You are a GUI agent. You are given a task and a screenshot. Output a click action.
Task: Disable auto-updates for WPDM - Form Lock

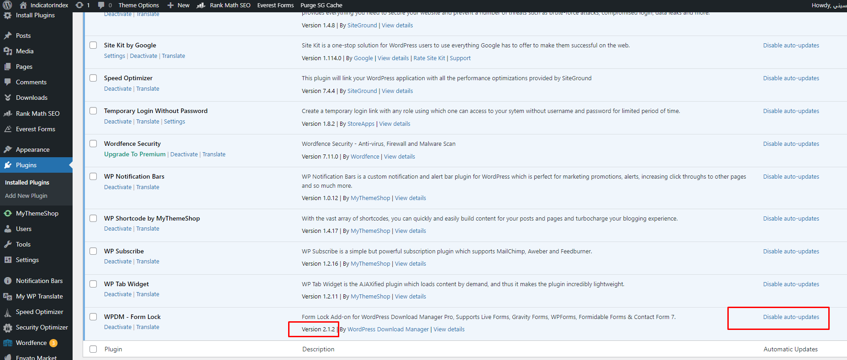791,317
